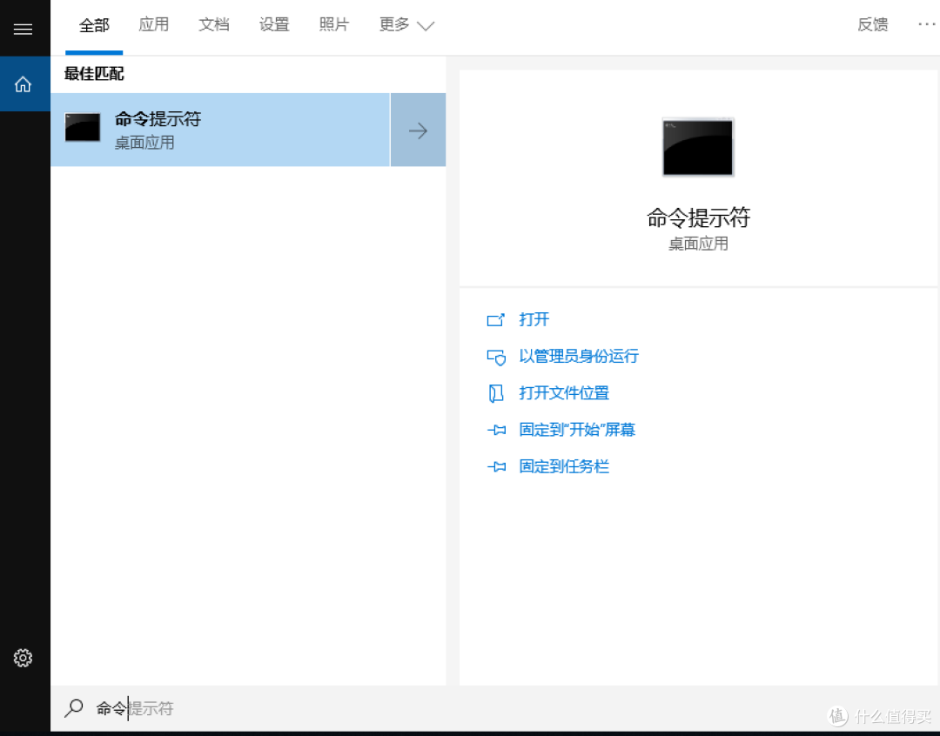
Task: Click the Home icon in the left sidebar
Action: point(23,84)
